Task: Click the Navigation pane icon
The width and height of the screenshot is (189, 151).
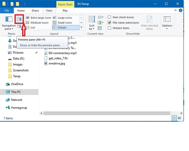Action: (9, 19)
